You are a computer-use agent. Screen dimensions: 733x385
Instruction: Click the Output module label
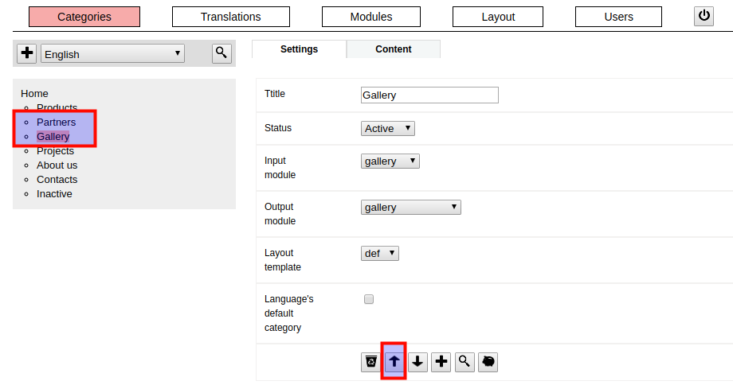pos(280,214)
